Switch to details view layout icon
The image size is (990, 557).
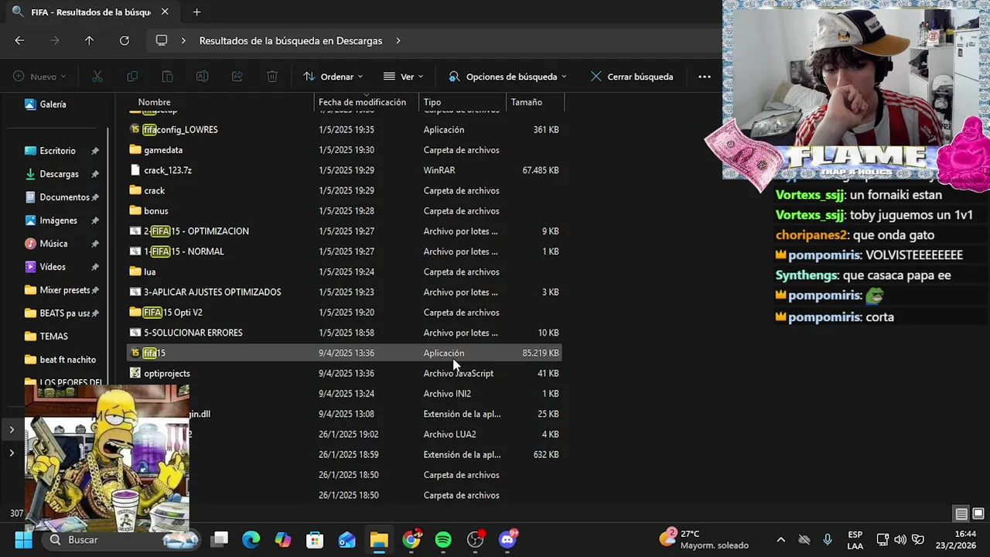click(x=961, y=514)
